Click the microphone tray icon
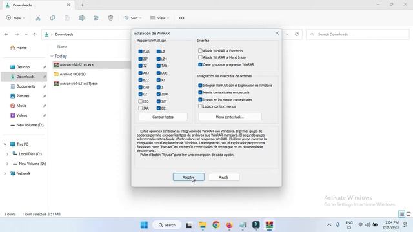 point(337,225)
